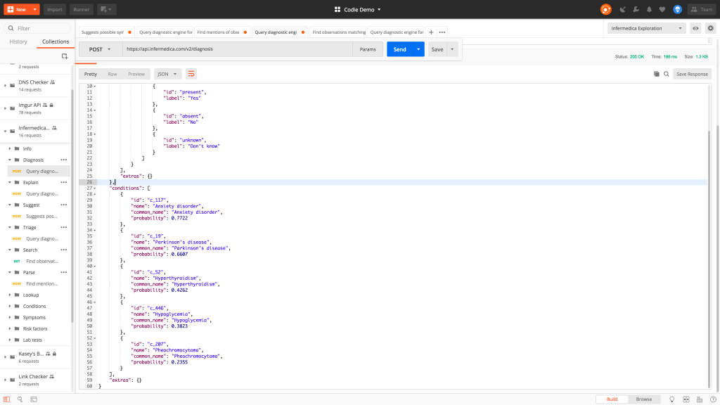This screenshot has height=405, width=720.
Task: Create new collection with folder-plus icon
Action: (65, 56)
